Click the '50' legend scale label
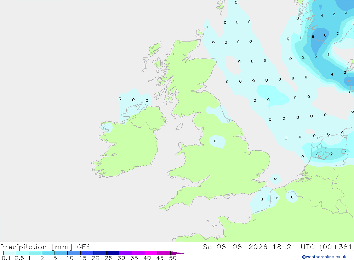 pos(173,258)
